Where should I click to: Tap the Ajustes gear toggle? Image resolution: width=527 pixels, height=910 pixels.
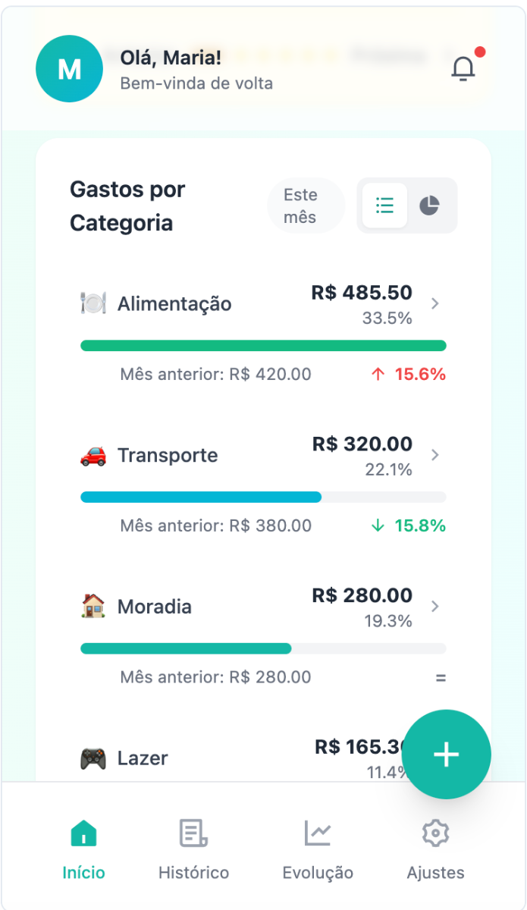point(434,832)
